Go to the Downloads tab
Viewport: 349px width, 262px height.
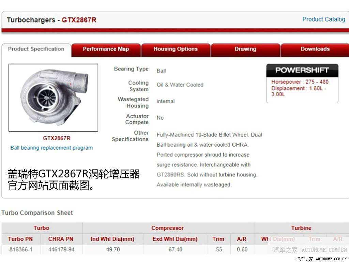coord(315,49)
